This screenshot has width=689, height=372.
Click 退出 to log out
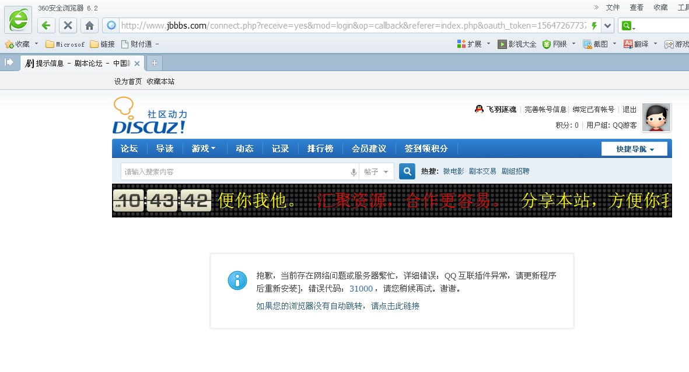coord(629,110)
